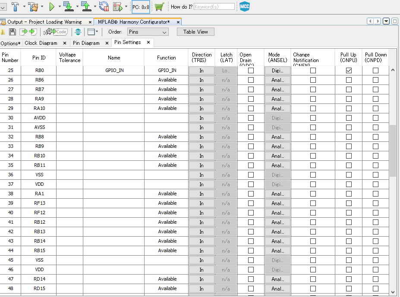This screenshot has height=297, width=400.
Task: Click the pin table scroll down arrow
Action: [393, 292]
